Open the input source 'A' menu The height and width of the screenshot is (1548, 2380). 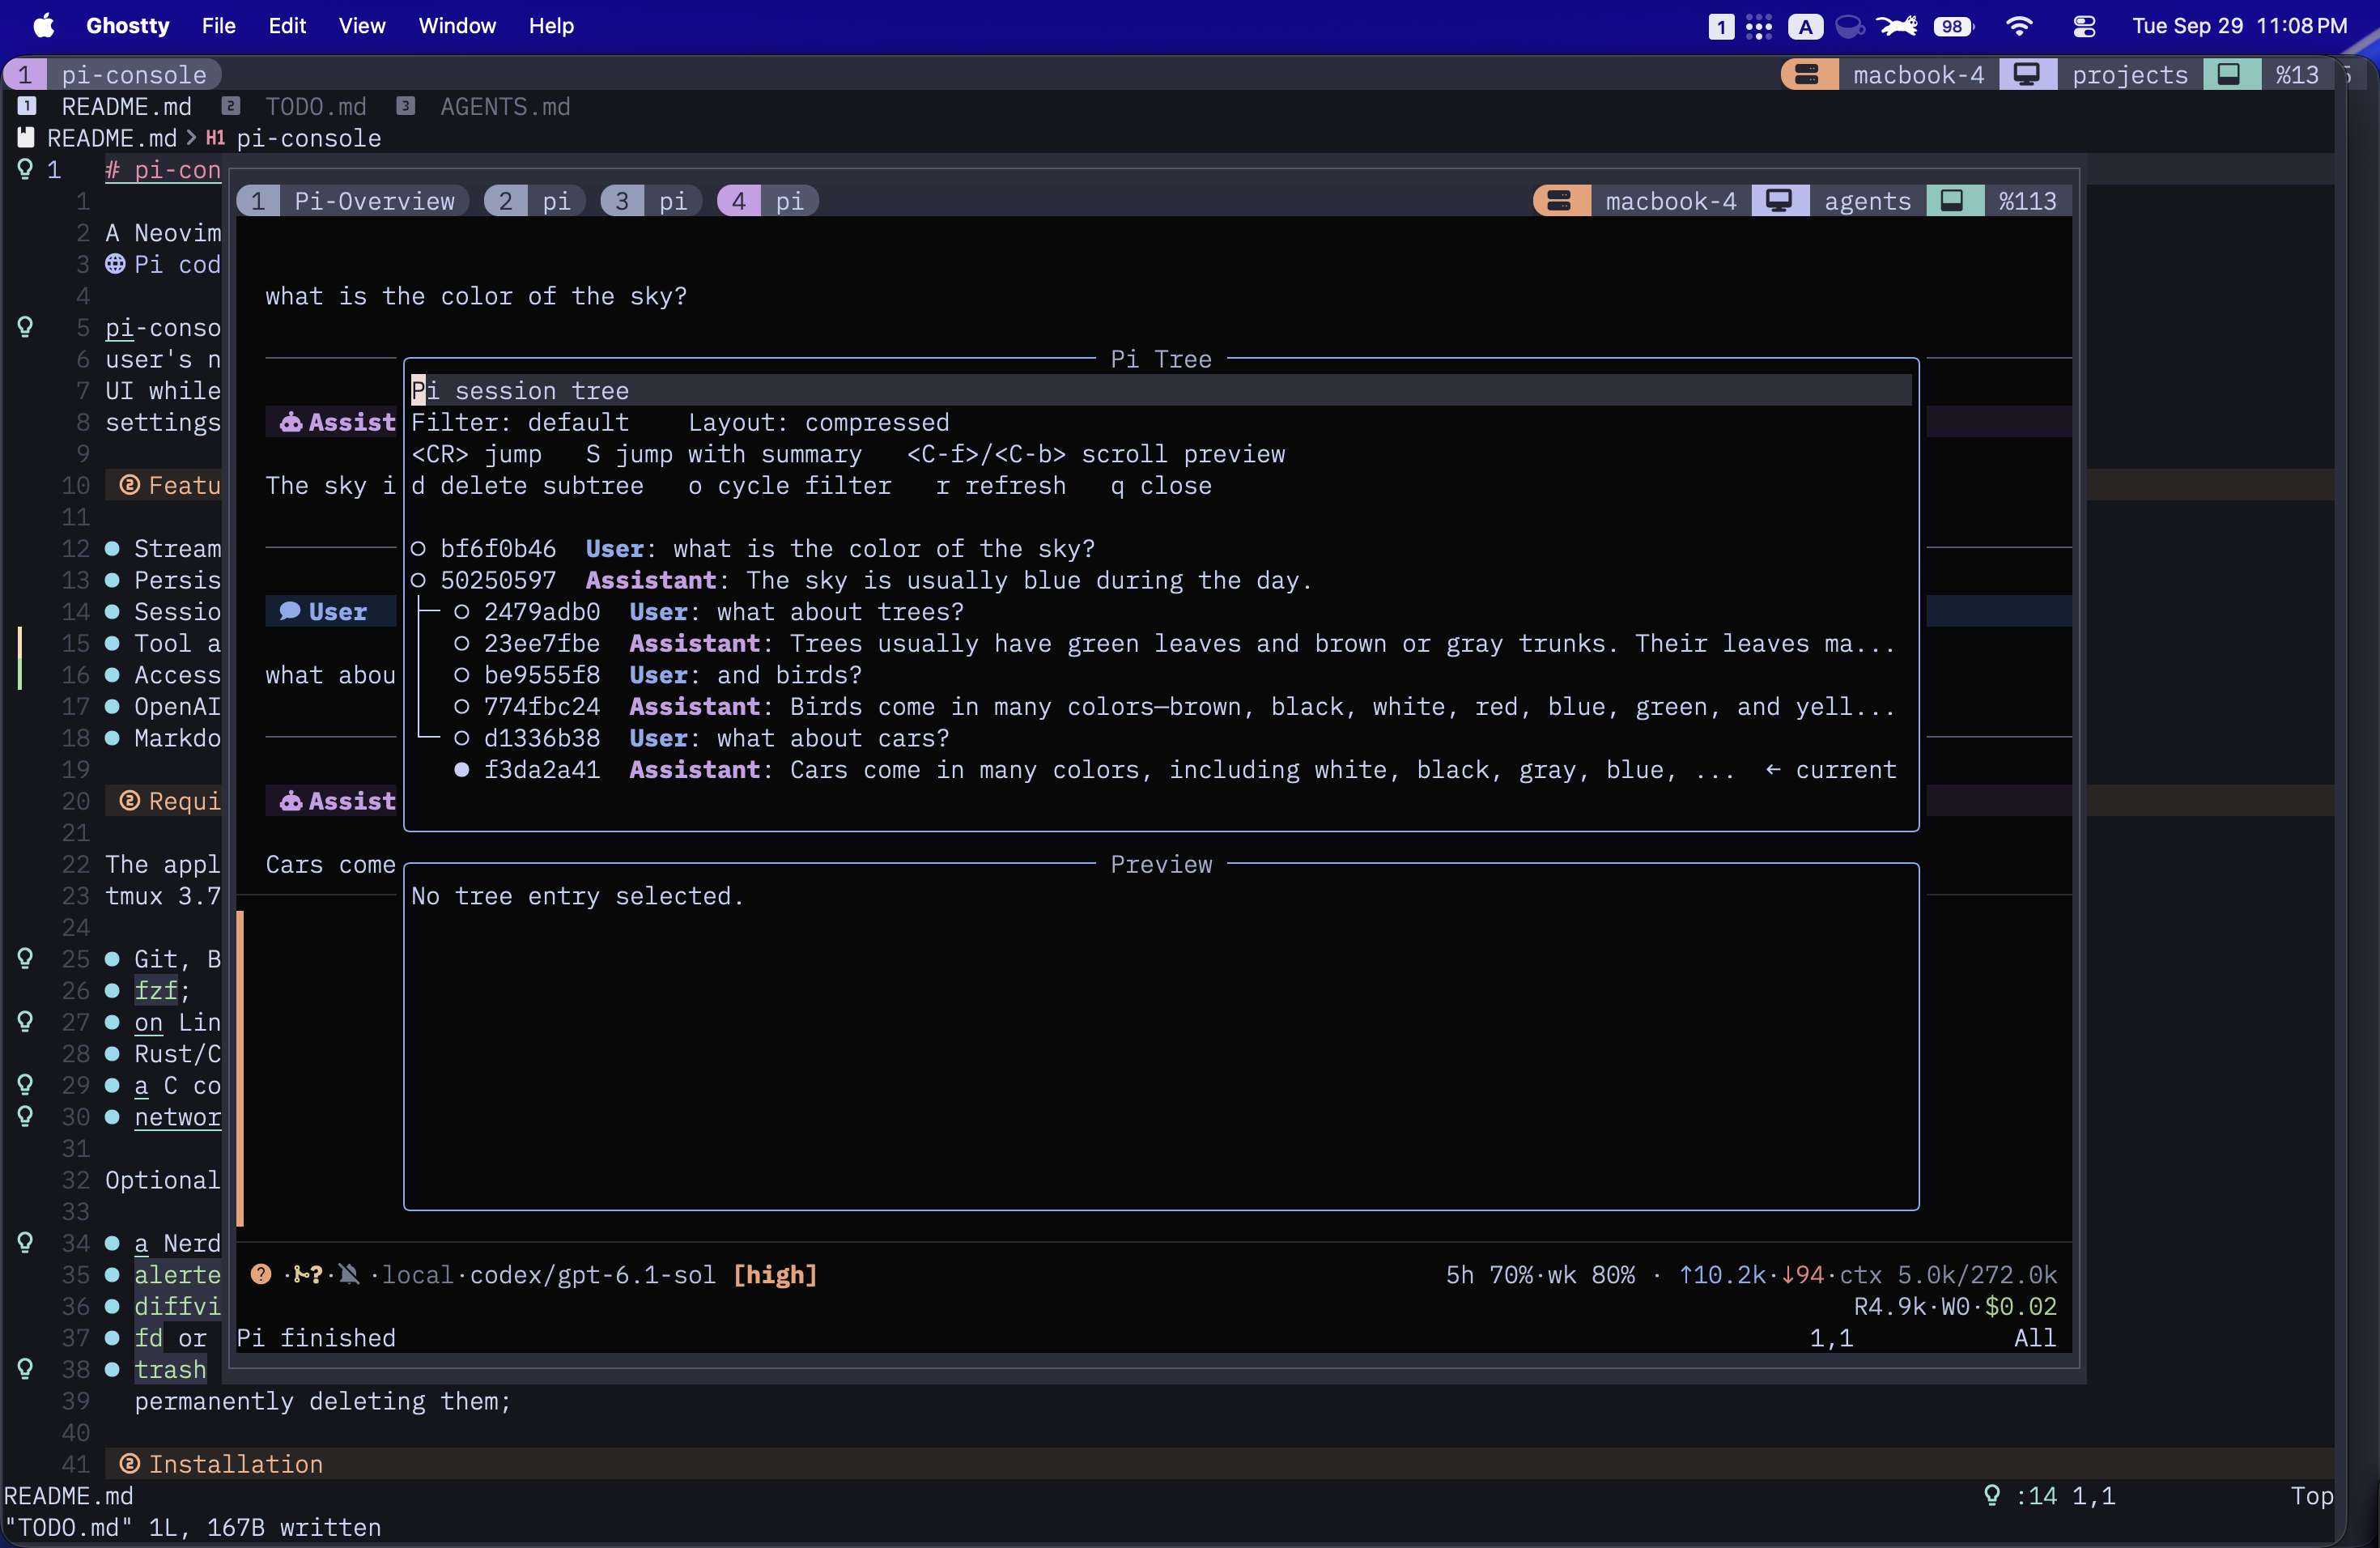[x=1805, y=26]
